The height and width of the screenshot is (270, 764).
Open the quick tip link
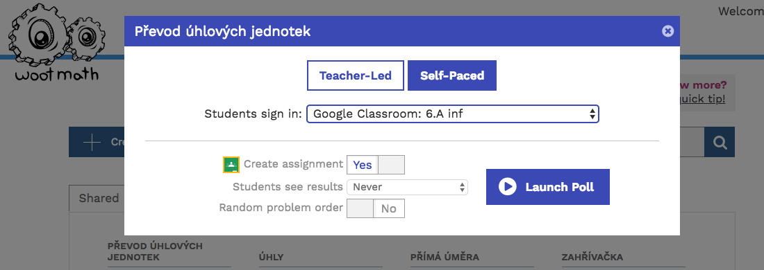[699, 99]
